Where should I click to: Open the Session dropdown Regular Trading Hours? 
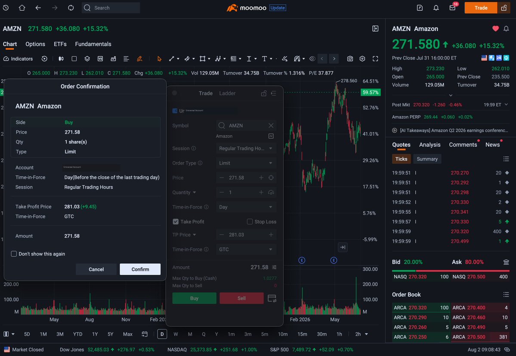coord(246,148)
